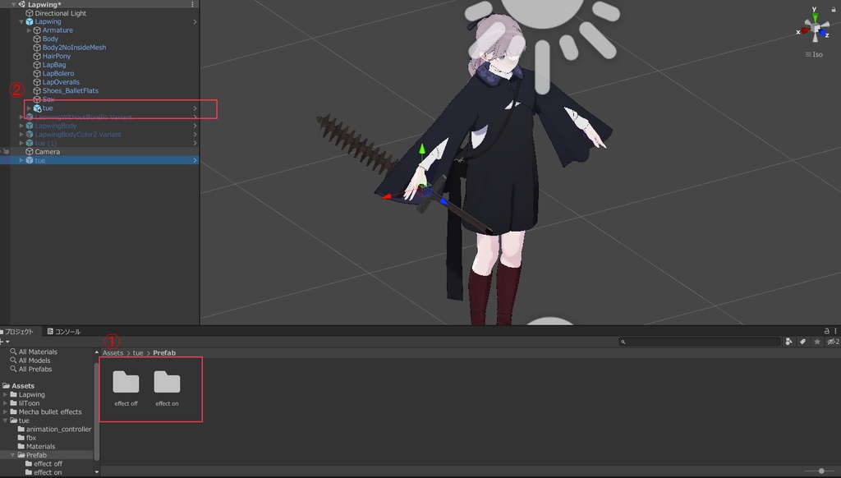Switch to the コンソール tab
Viewport: 841px width, 478px height.
click(x=64, y=332)
